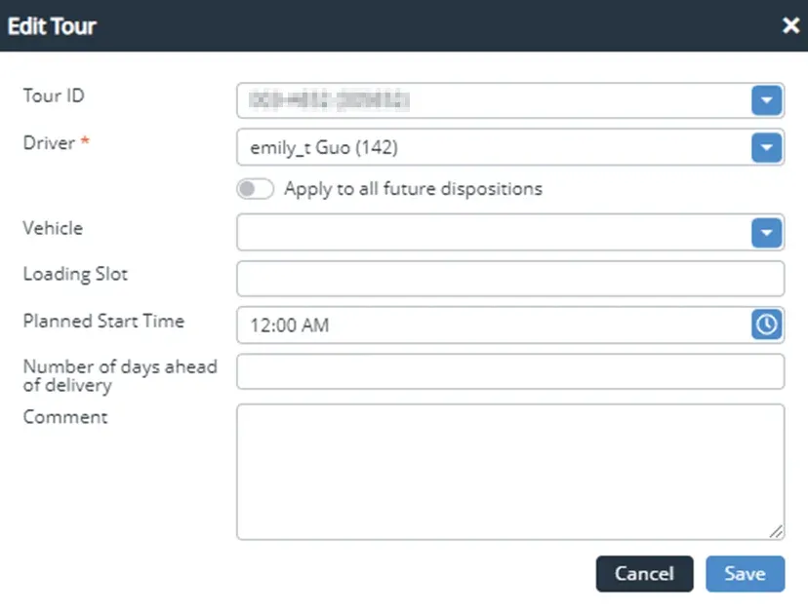Click inside the Comment text area
The image size is (808, 612).
click(x=509, y=472)
